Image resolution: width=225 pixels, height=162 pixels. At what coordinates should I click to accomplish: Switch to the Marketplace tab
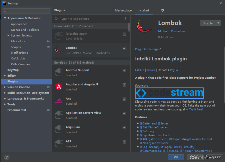point(123,10)
